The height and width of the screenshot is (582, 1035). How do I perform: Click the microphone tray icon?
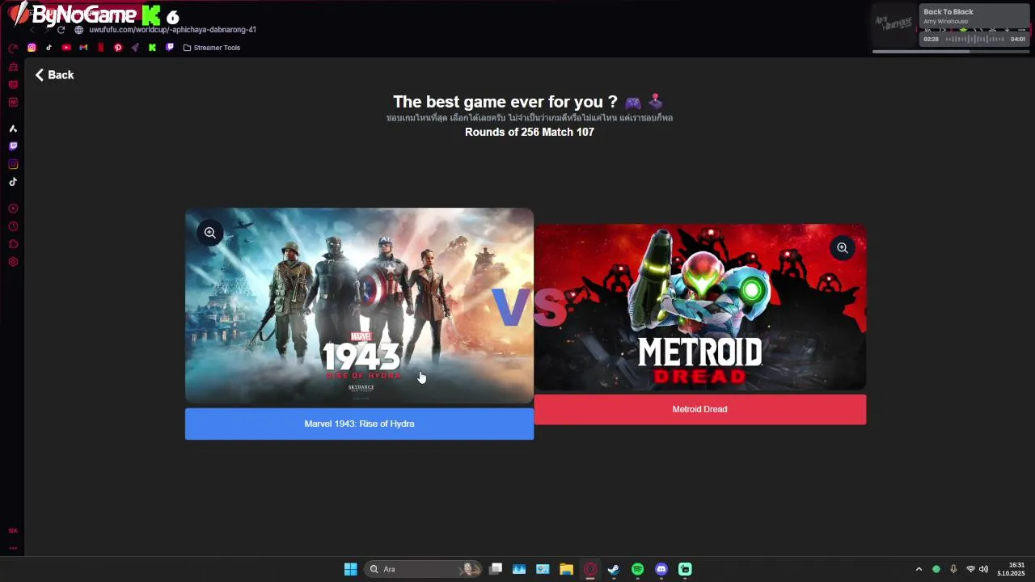click(x=953, y=569)
